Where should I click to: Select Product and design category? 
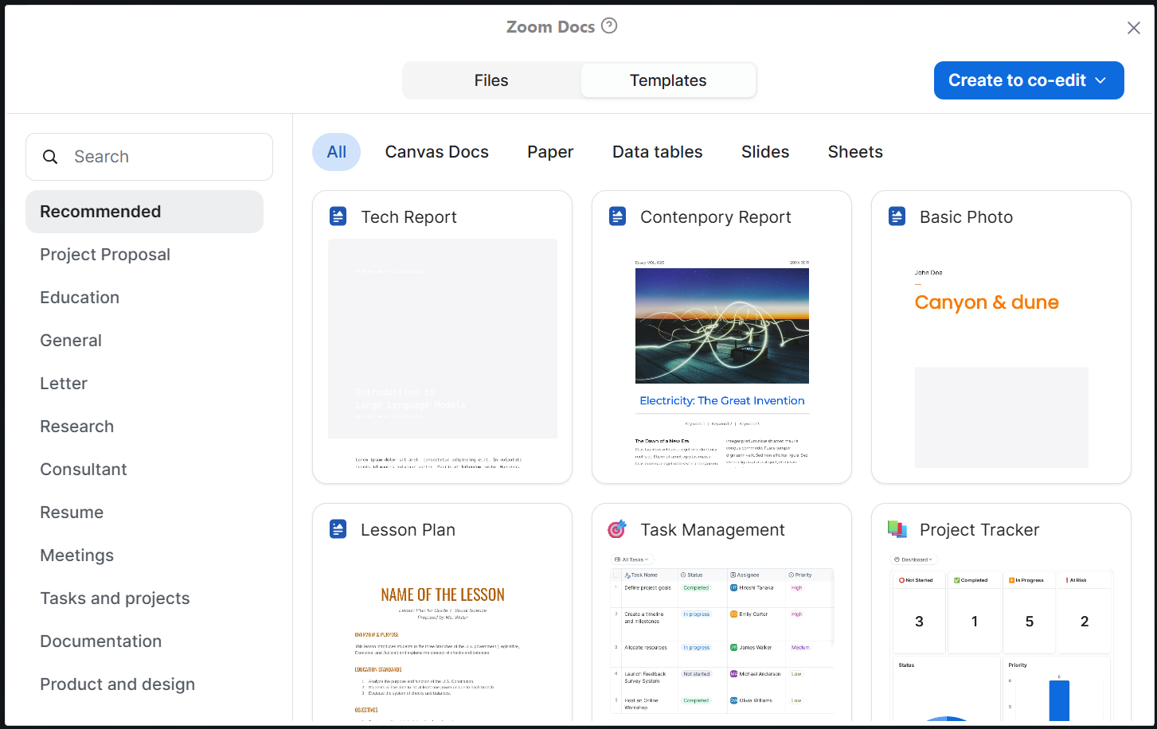pos(144,684)
